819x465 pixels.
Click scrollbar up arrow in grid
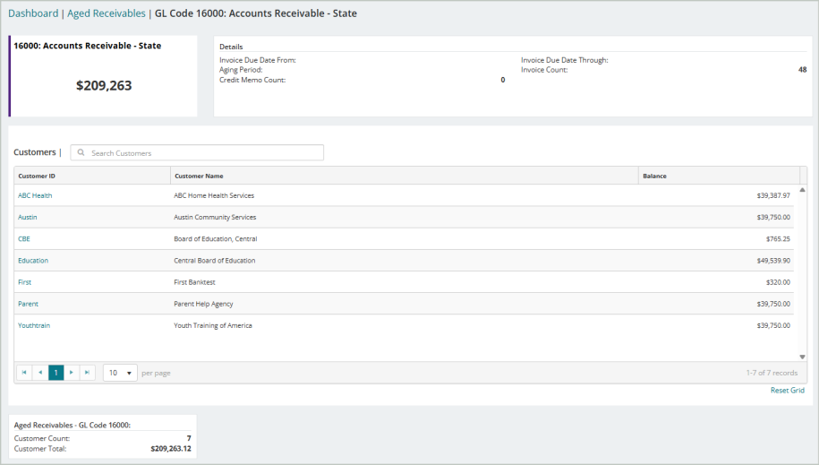click(802, 190)
